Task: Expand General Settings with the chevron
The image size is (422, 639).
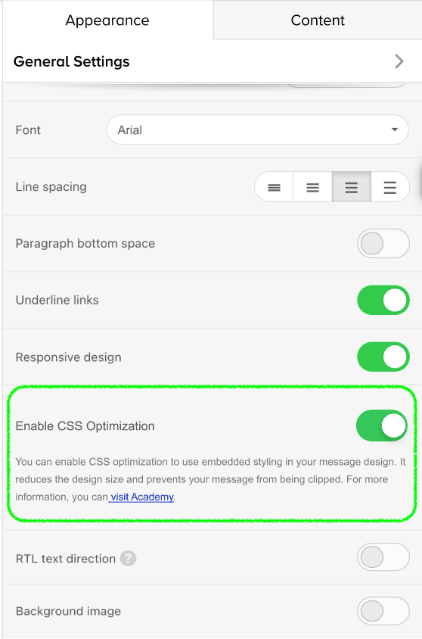Action: point(399,61)
